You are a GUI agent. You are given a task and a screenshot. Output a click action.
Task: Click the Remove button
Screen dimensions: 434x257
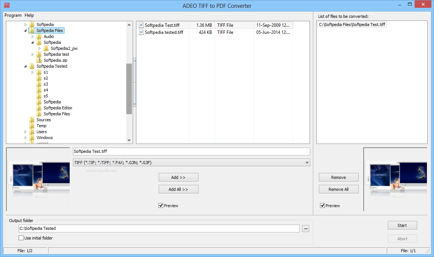coord(339,177)
